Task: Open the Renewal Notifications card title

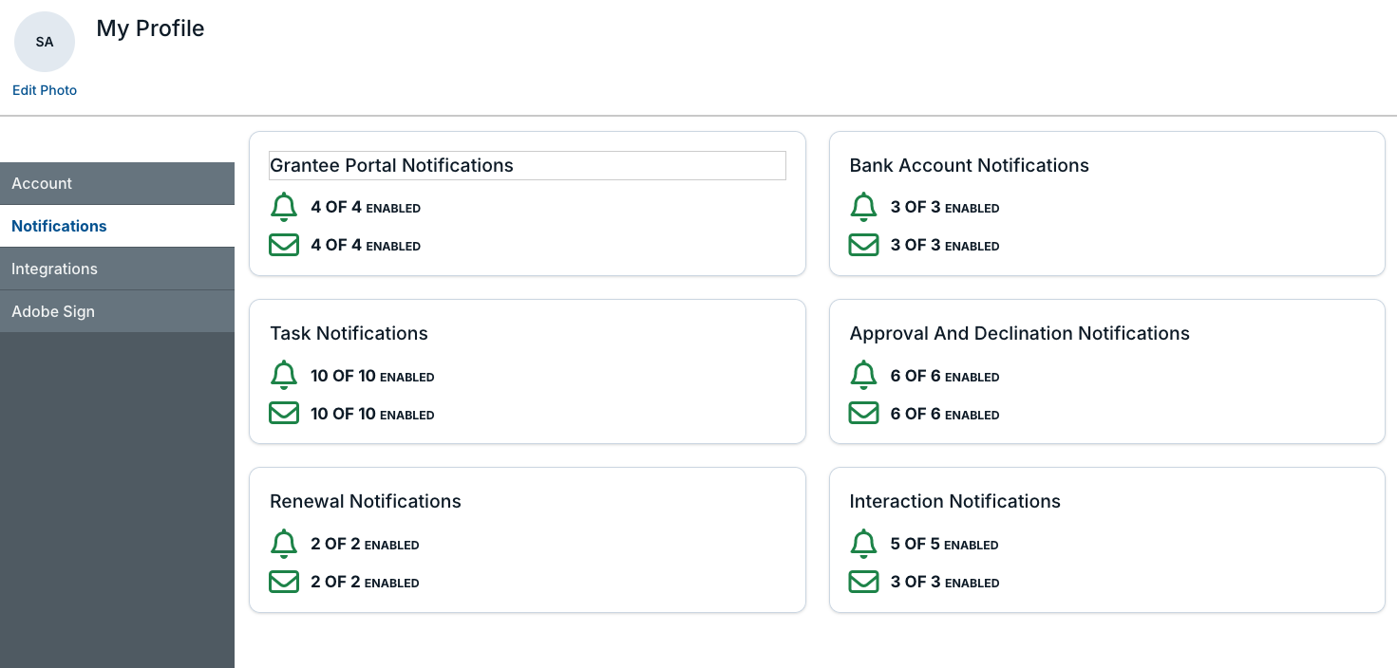Action: pos(366,501)
